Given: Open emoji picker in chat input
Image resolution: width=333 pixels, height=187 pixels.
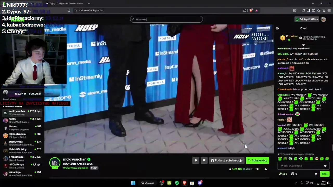Looking at the screenshot, I should click(x=325, y=166).
